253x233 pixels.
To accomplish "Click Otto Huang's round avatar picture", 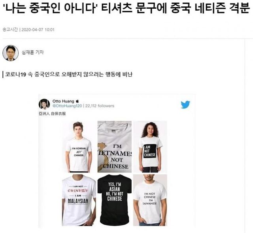I will point(44,104).
